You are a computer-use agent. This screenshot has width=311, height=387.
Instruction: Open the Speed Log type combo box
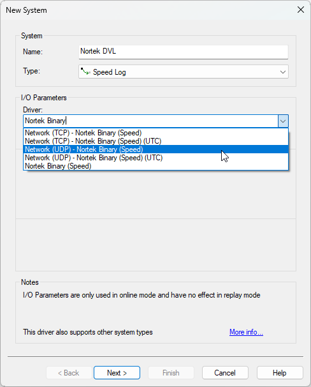(184, 72)
